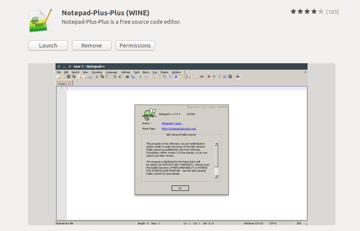The image size is (360, 231).
Task: Click the licence text scroll up arrow
Action: click(216, 144)
